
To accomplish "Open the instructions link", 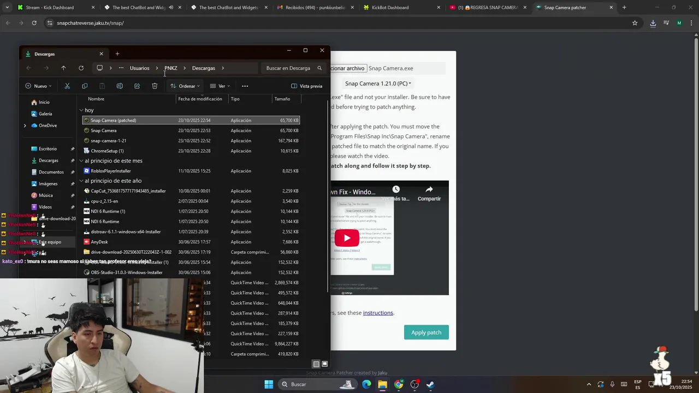I will (x=378, y=313).
